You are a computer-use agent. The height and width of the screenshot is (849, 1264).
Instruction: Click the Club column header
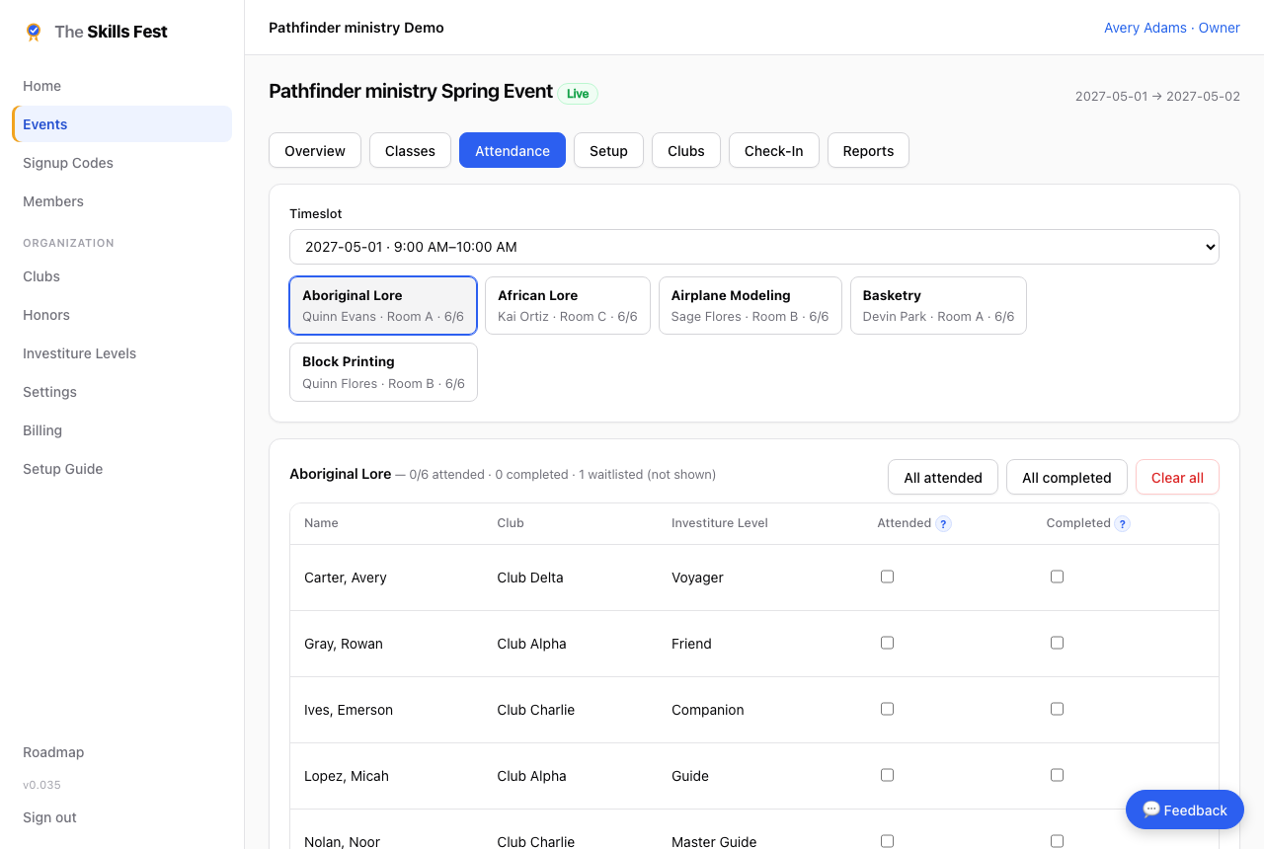511,523
